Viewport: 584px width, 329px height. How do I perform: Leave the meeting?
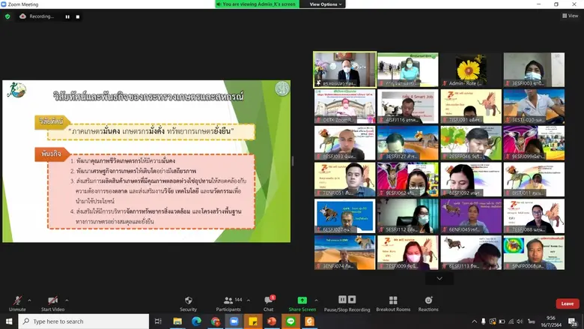point(567,304)
